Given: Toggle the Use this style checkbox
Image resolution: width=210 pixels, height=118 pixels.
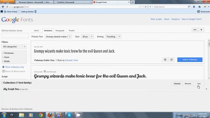Looking at the screenshot, I should [45, 71].
